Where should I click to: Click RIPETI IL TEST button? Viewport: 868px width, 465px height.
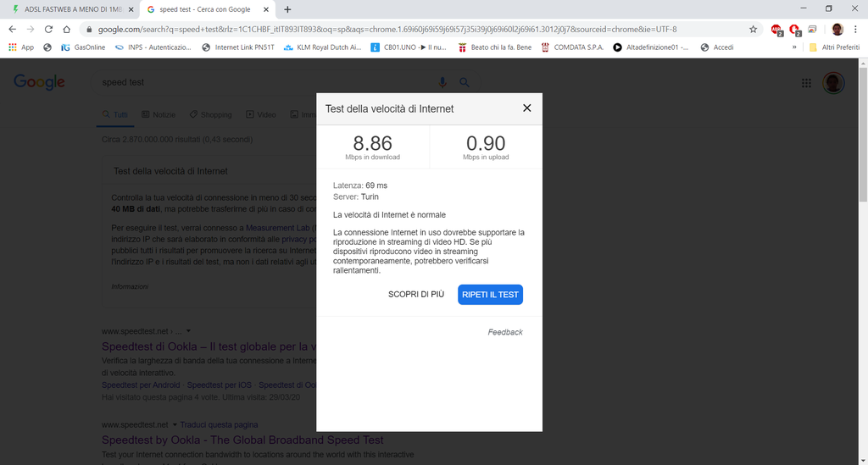click(490, 295)
